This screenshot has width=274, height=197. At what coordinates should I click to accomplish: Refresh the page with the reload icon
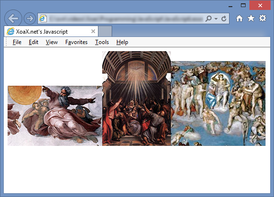point(224,18)
